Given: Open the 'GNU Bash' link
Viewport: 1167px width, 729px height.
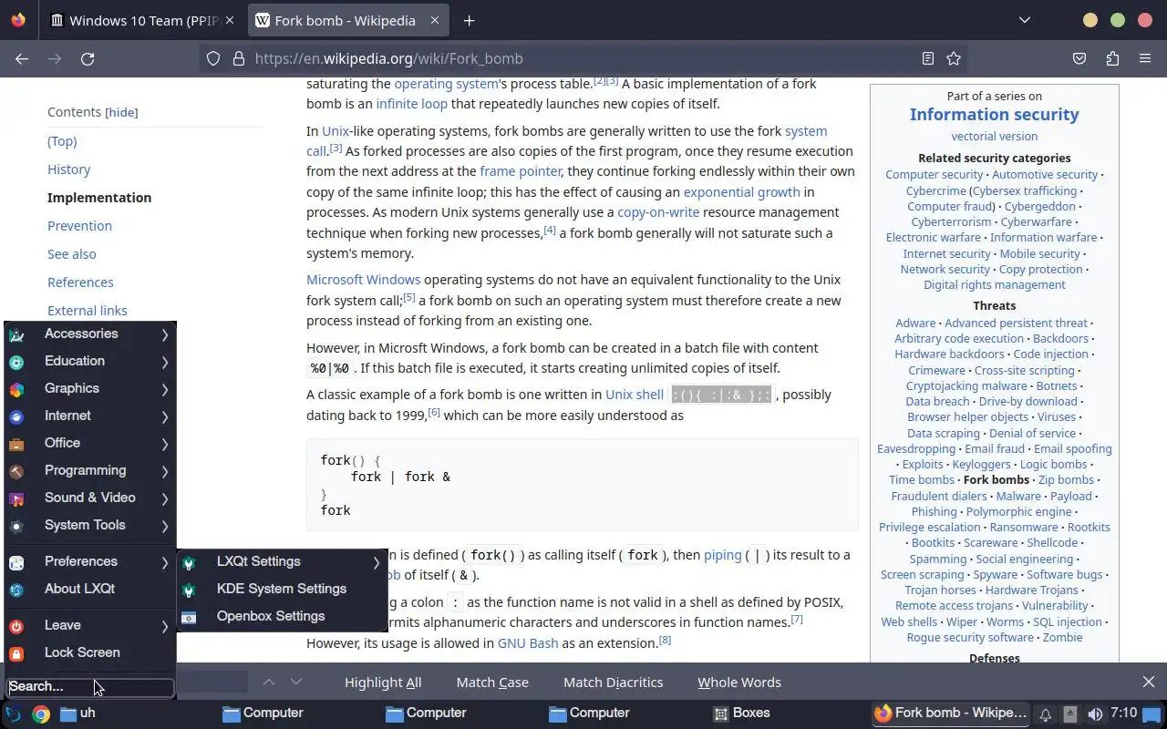Looking at the screenshot, I should click(x=527, y=643).
